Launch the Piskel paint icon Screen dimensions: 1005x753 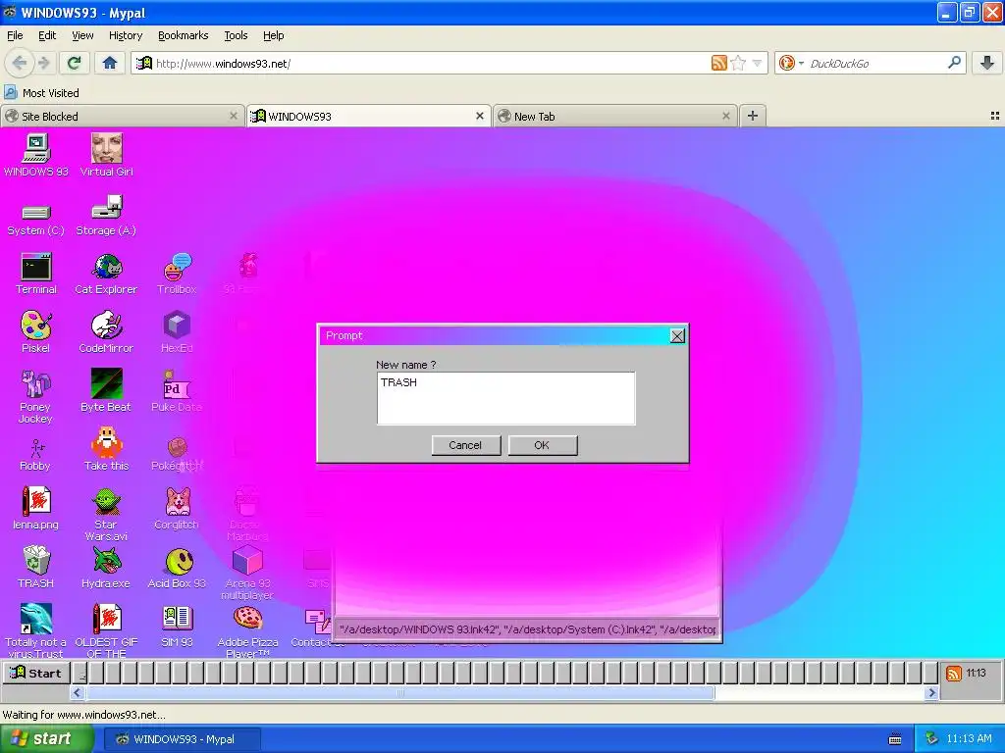pyautogui.click(x=36, y=333)
